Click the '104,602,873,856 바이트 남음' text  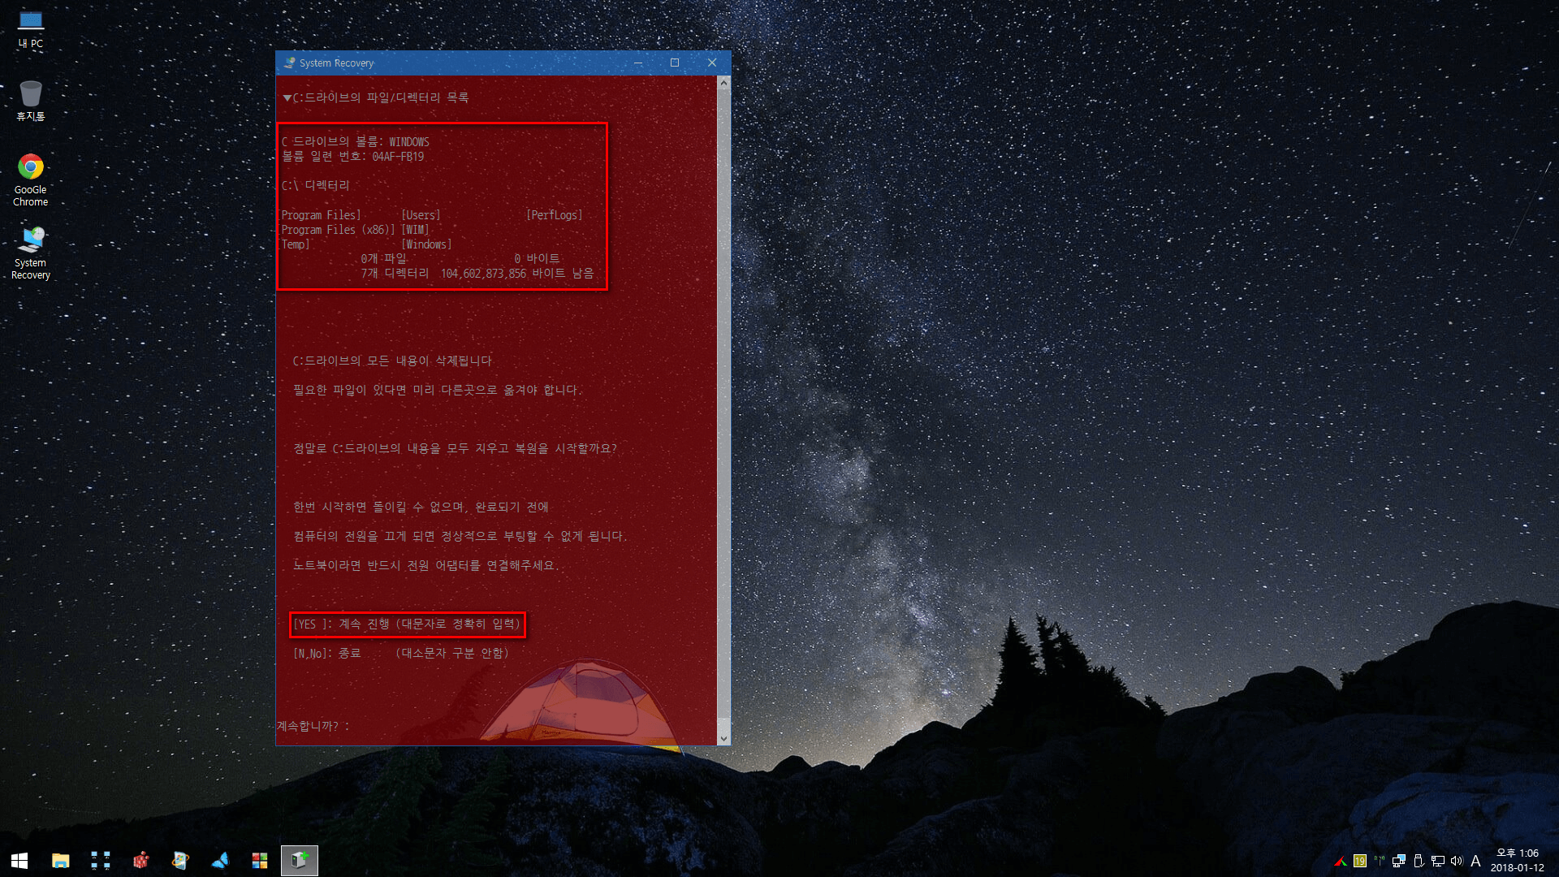tap(517, 274)
